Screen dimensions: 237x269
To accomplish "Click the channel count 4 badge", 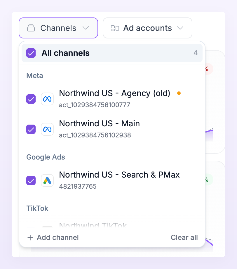I will [x=196, y=53].
